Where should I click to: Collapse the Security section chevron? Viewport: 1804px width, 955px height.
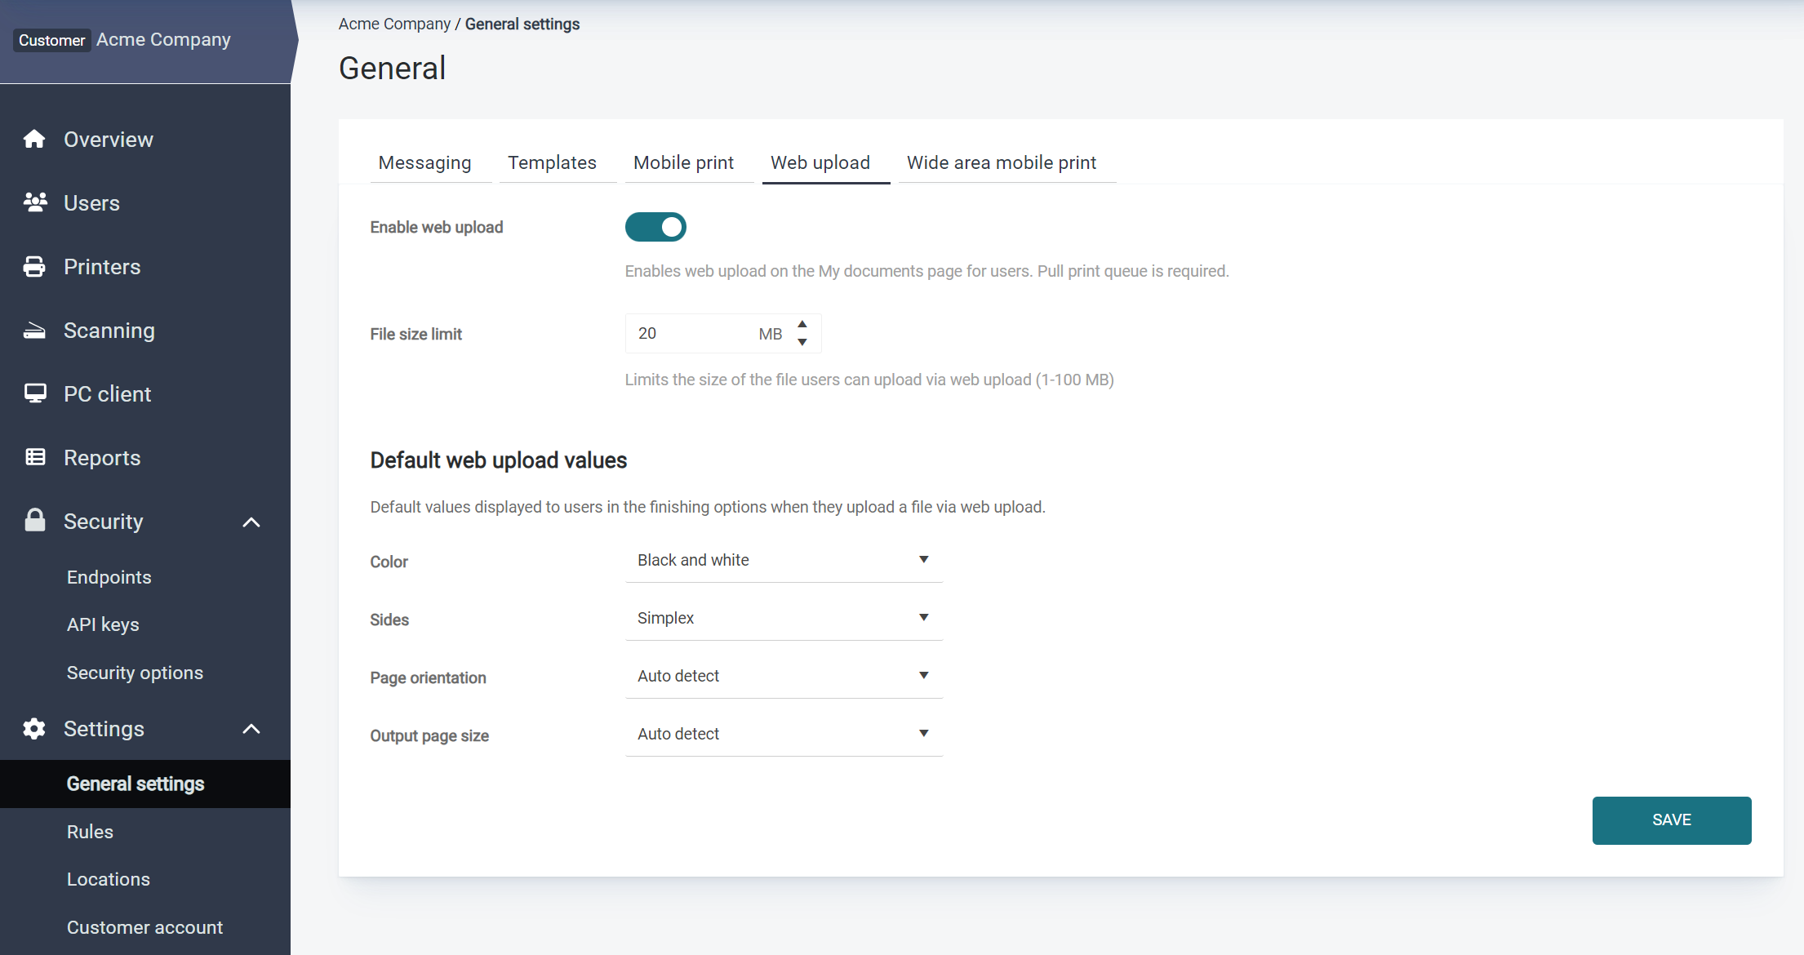coord(251,522)
